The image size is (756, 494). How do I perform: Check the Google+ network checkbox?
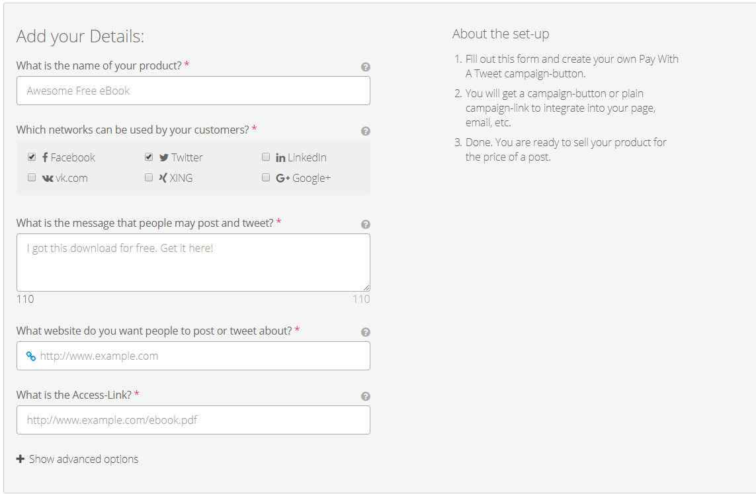click(x=266, y=177)
